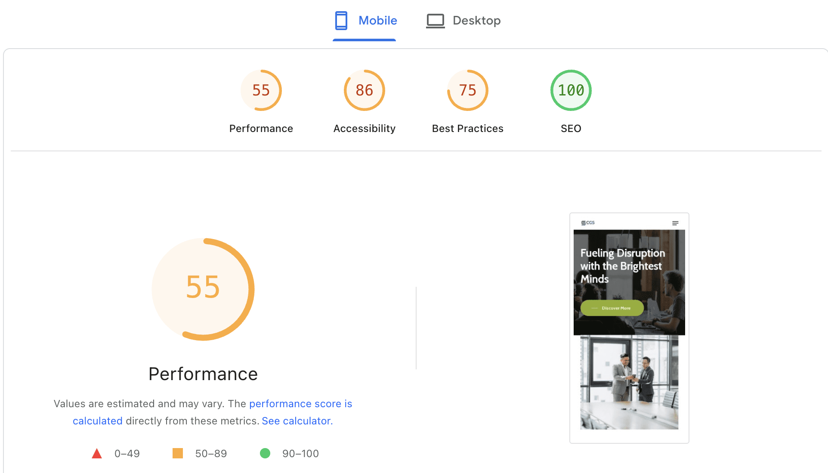Switch to the Mobile tab
828x473 pixels.
coord(377,21)
